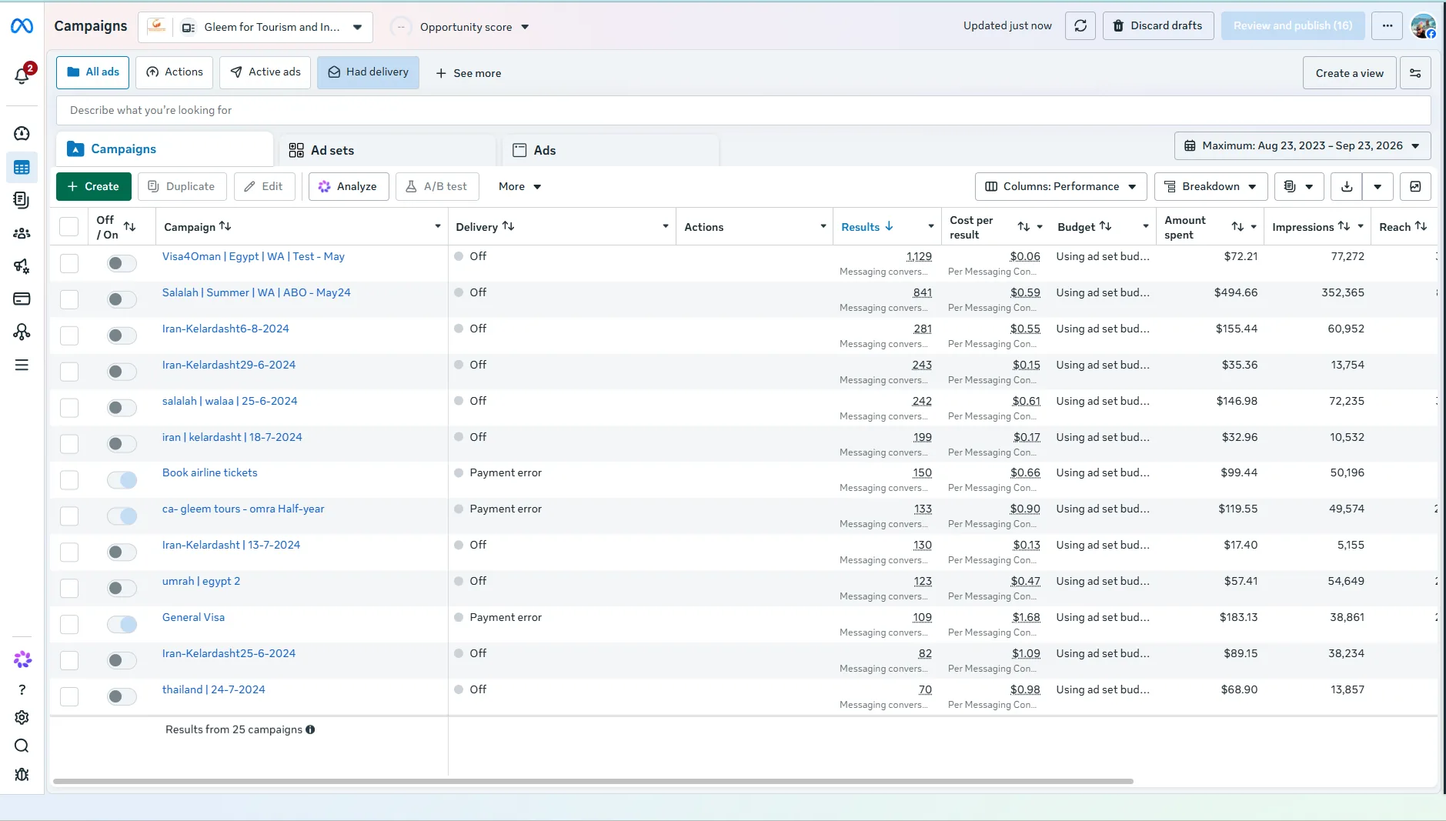Screen dimensions: 1446x821
Task: Select the Active ads view
Action: pos(265,72)
